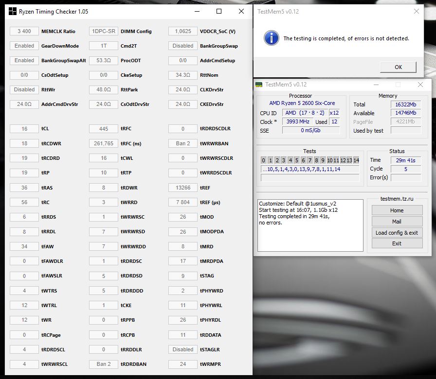436x379 pixels.
Task: Minimize the Ryzen Timing Checker window
Action: tap(197, 11)
